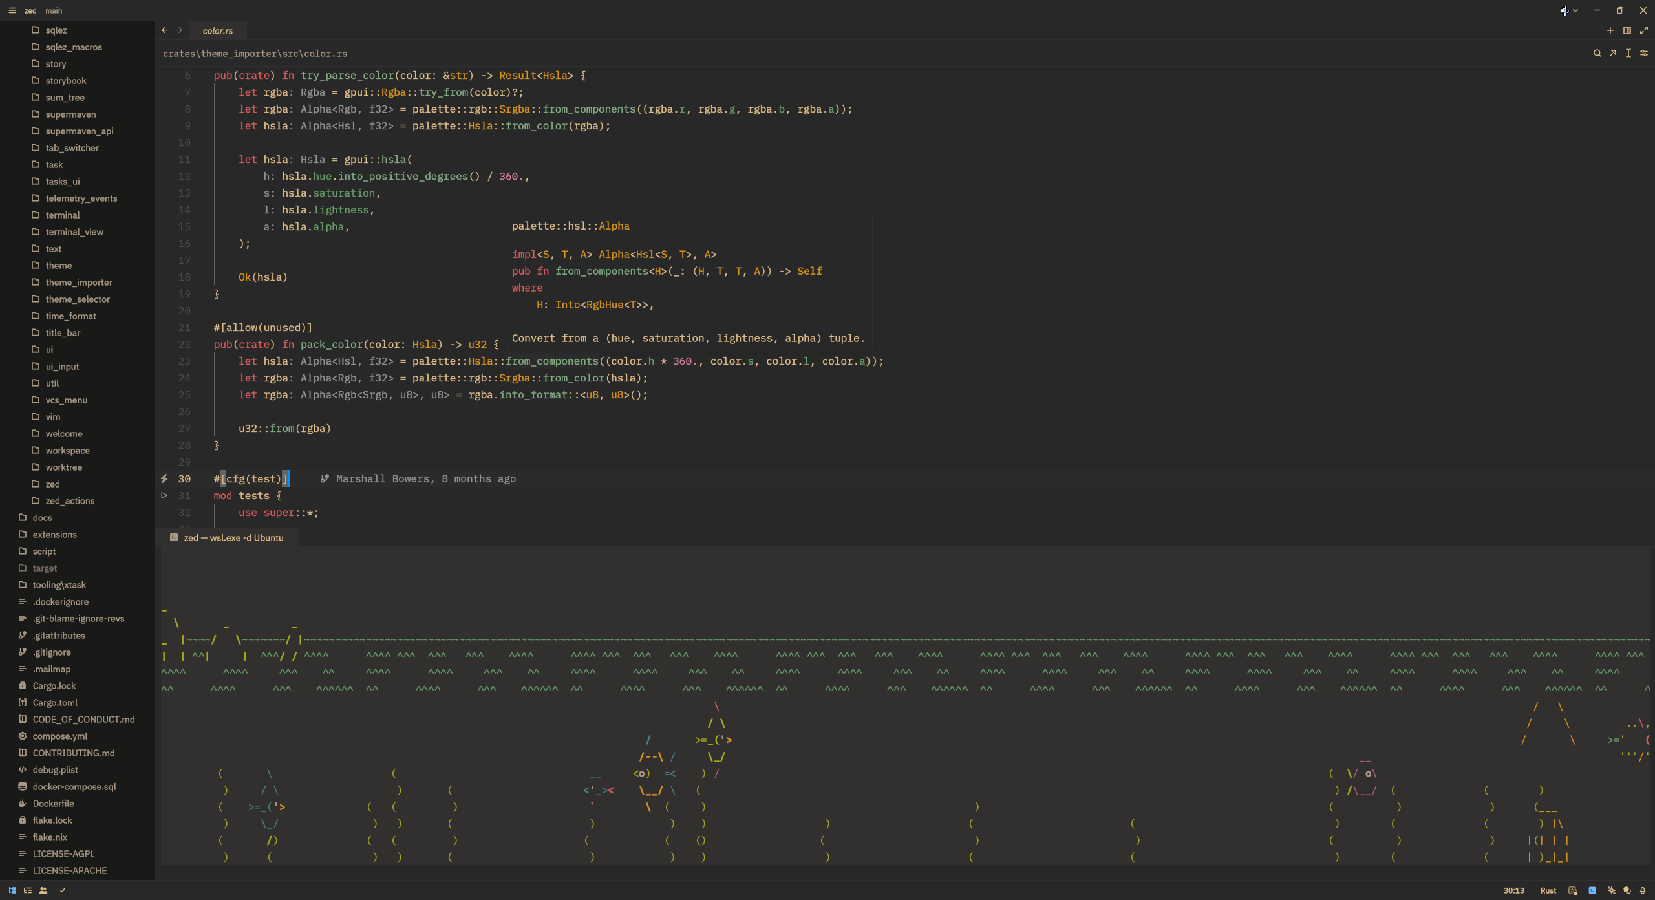Click Ok(hsla) on line 18
1655x900 pixels.
263,277
